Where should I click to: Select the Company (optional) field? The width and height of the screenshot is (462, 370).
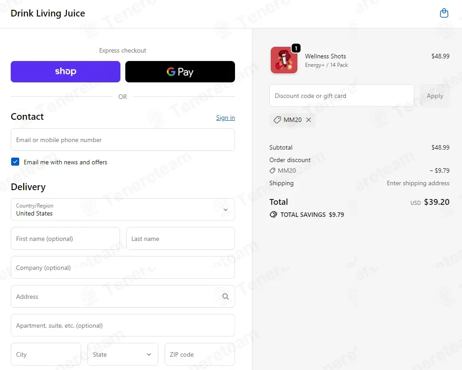click(x=123, y=267)
